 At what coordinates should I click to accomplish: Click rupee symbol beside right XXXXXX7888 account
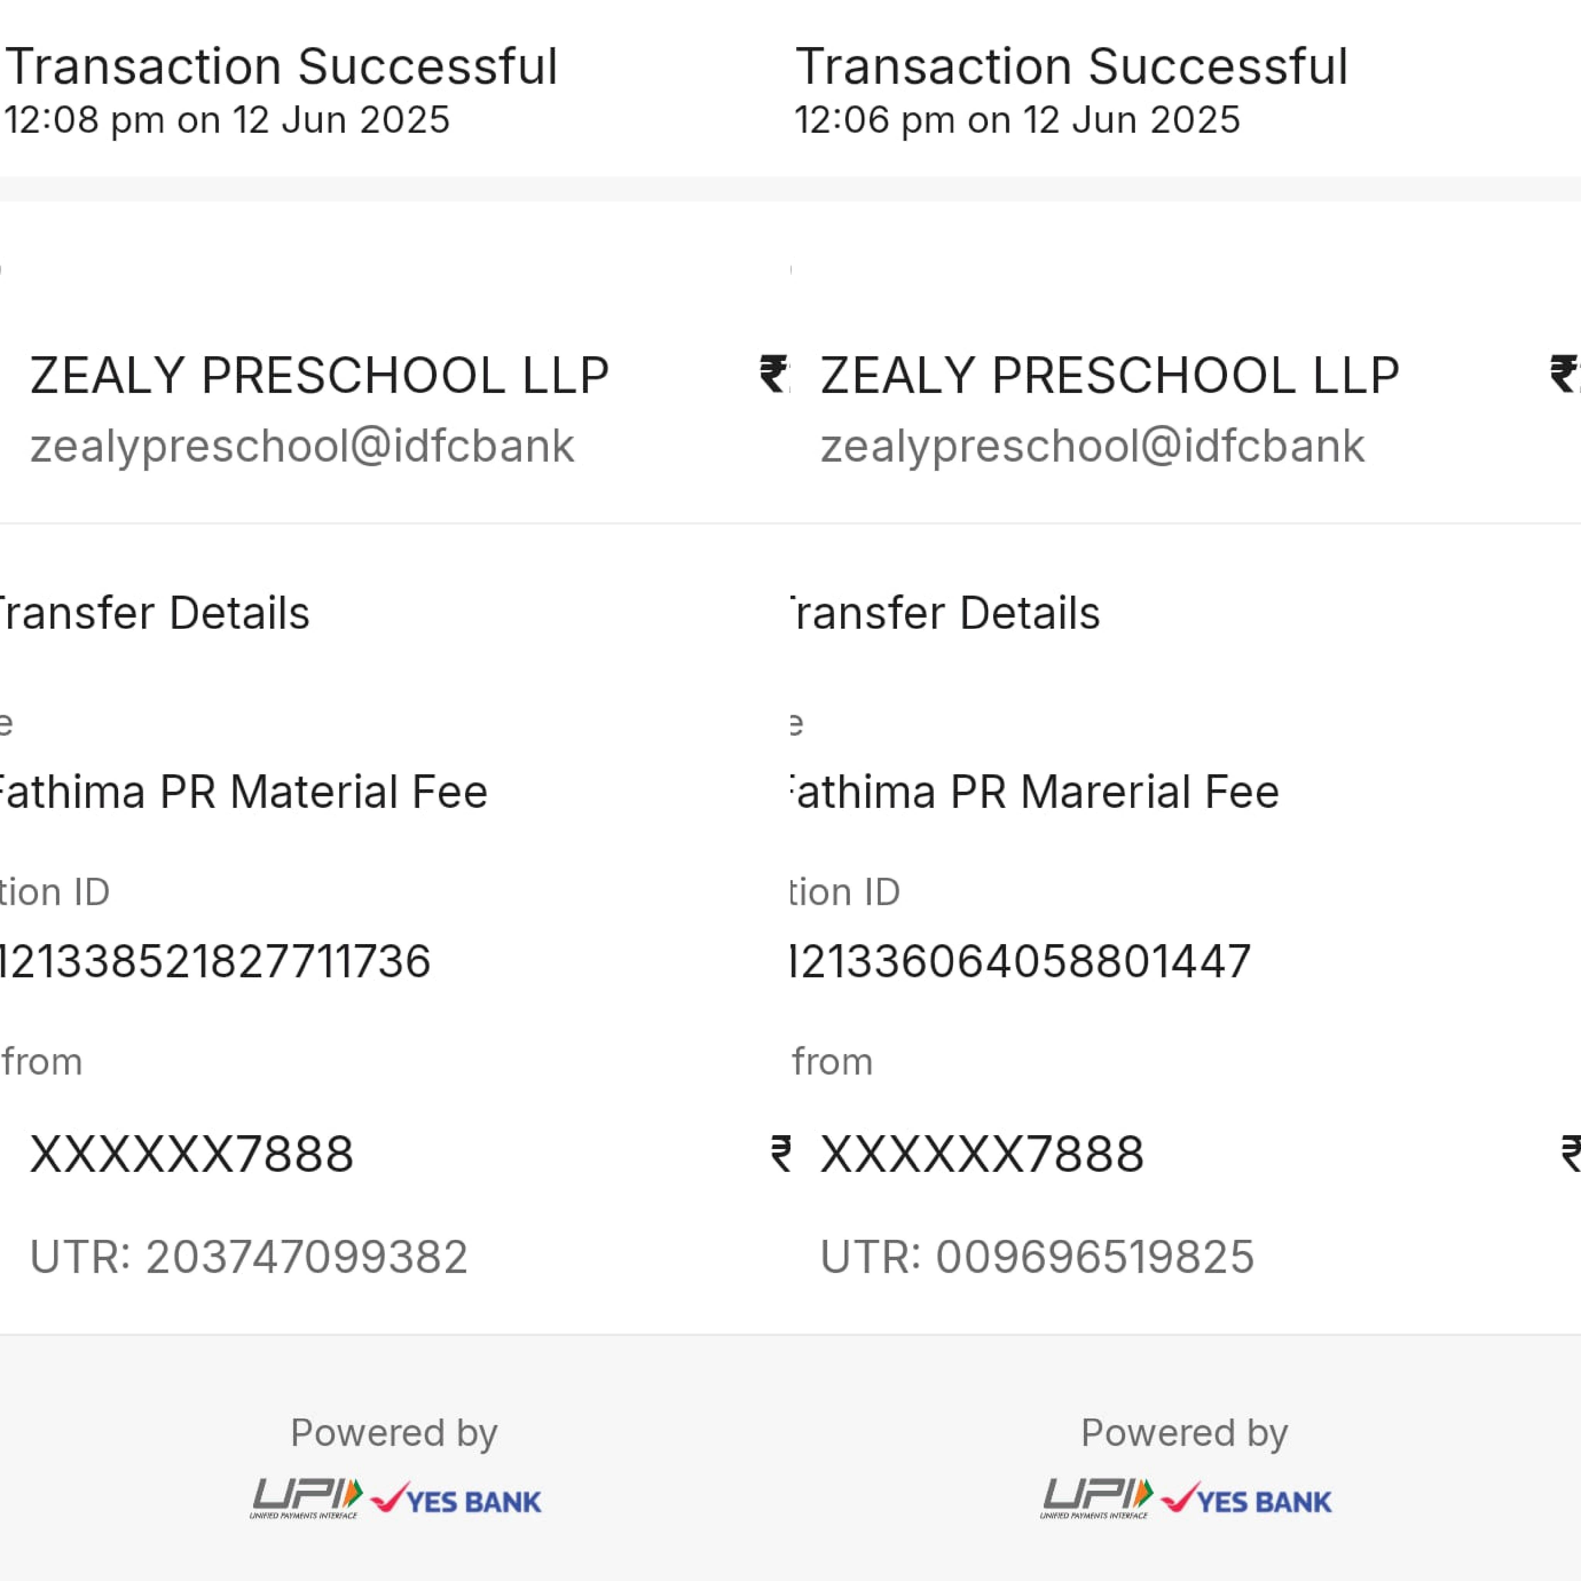point(1570,1154)
